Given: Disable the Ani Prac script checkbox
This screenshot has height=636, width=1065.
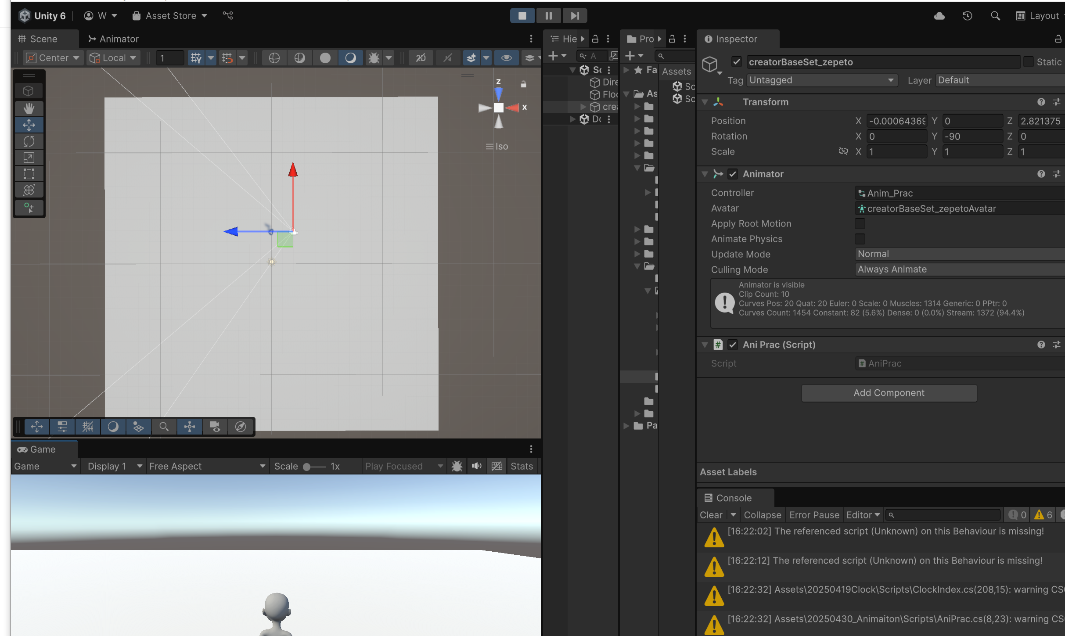Looking at the screenshot, I should point(733,345).
